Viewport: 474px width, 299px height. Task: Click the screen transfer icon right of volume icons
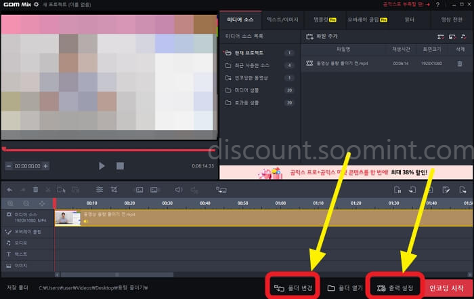tap(221, 190)
